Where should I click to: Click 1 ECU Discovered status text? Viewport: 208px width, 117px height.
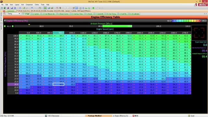[x=53, y=116]
